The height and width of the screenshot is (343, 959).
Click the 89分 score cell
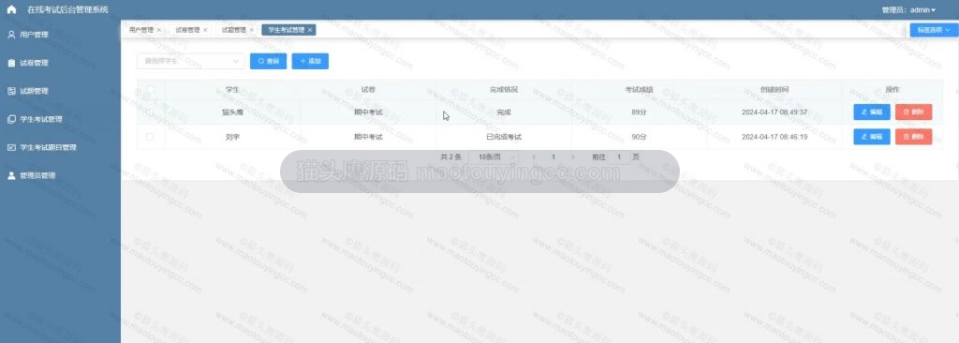coord(639,112)
